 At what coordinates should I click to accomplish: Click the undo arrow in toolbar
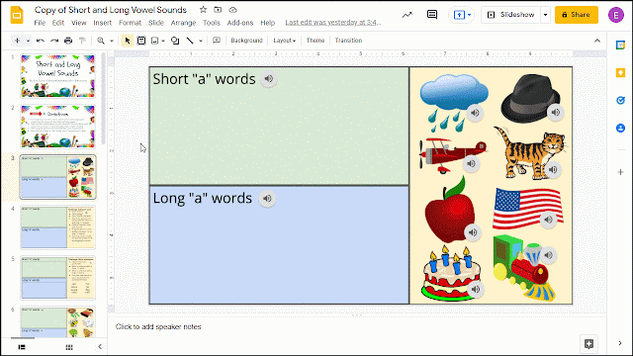coord(40,41)
